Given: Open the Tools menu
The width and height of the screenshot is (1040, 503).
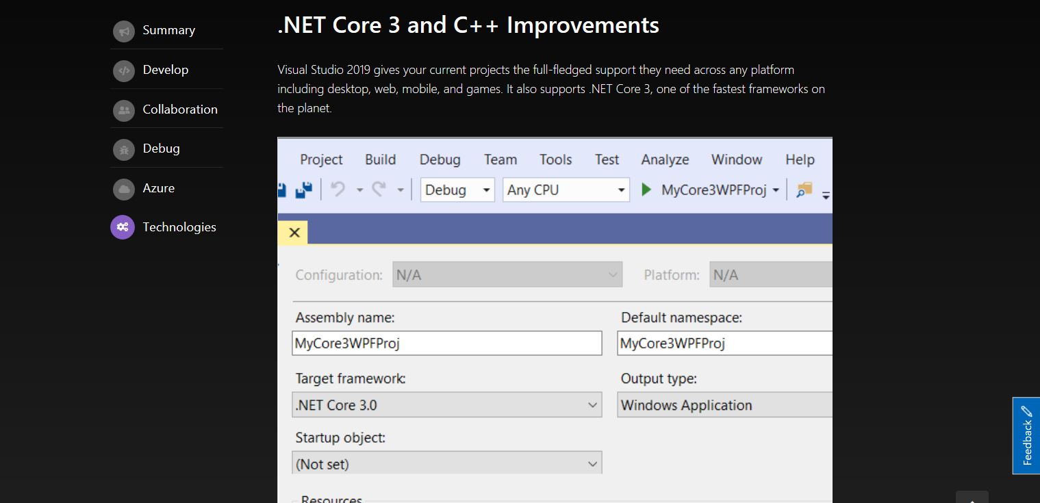Looking at the screenshot, I should coord(555,159).
